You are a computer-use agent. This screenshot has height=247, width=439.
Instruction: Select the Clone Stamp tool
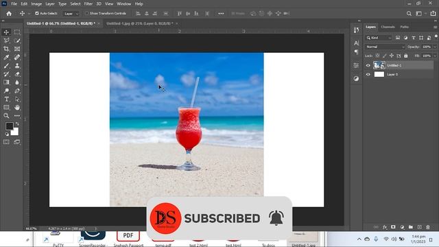click(x=17, y=66)
